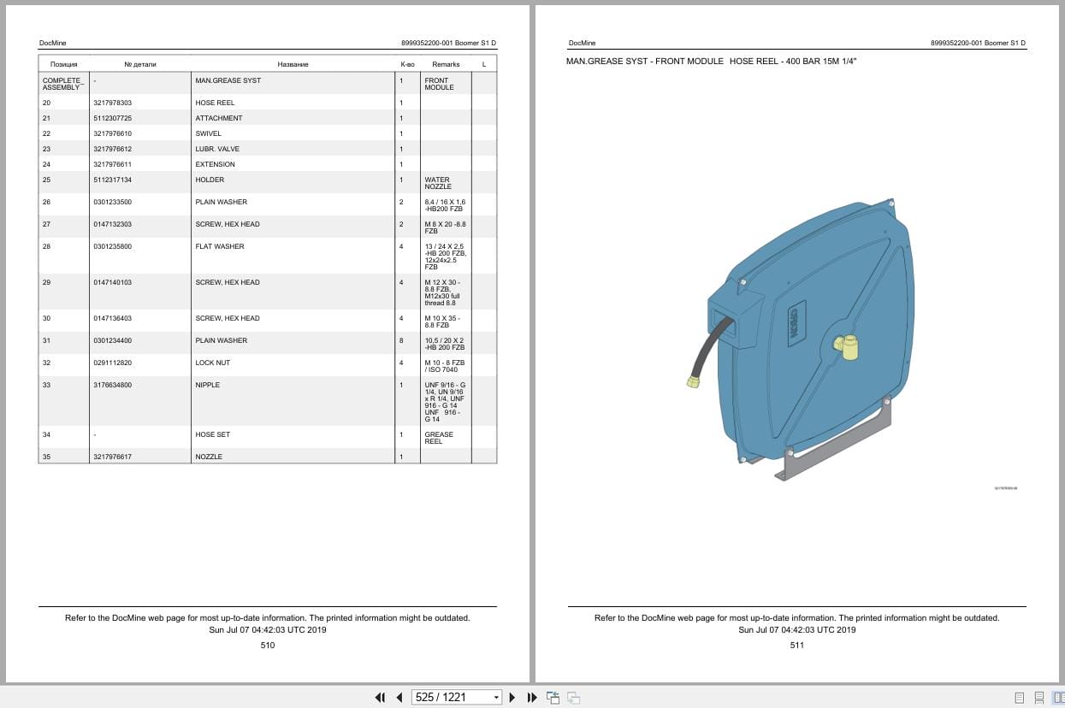
Task: Click the copy-page icon beside the navigation arrows
Action: coord(553,697)
